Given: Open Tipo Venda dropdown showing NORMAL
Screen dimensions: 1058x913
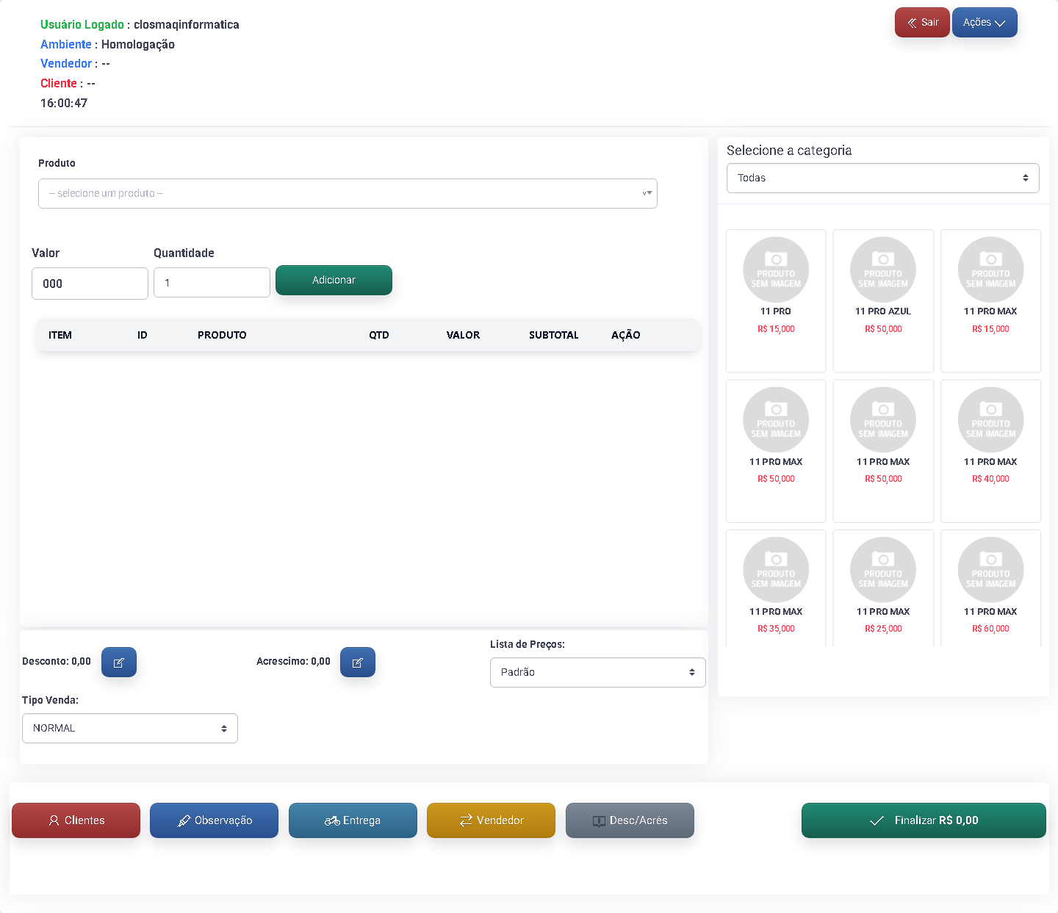Looking at the screenshot, I should coord(129,728).
